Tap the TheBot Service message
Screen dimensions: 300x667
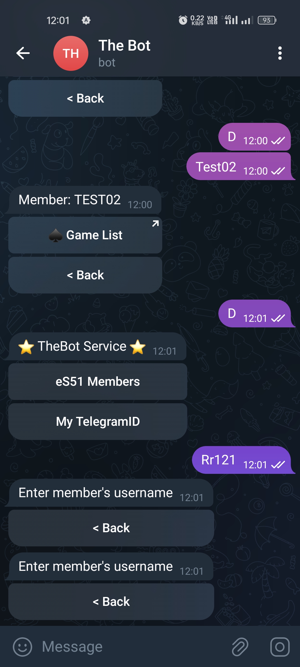coord(97,347)
